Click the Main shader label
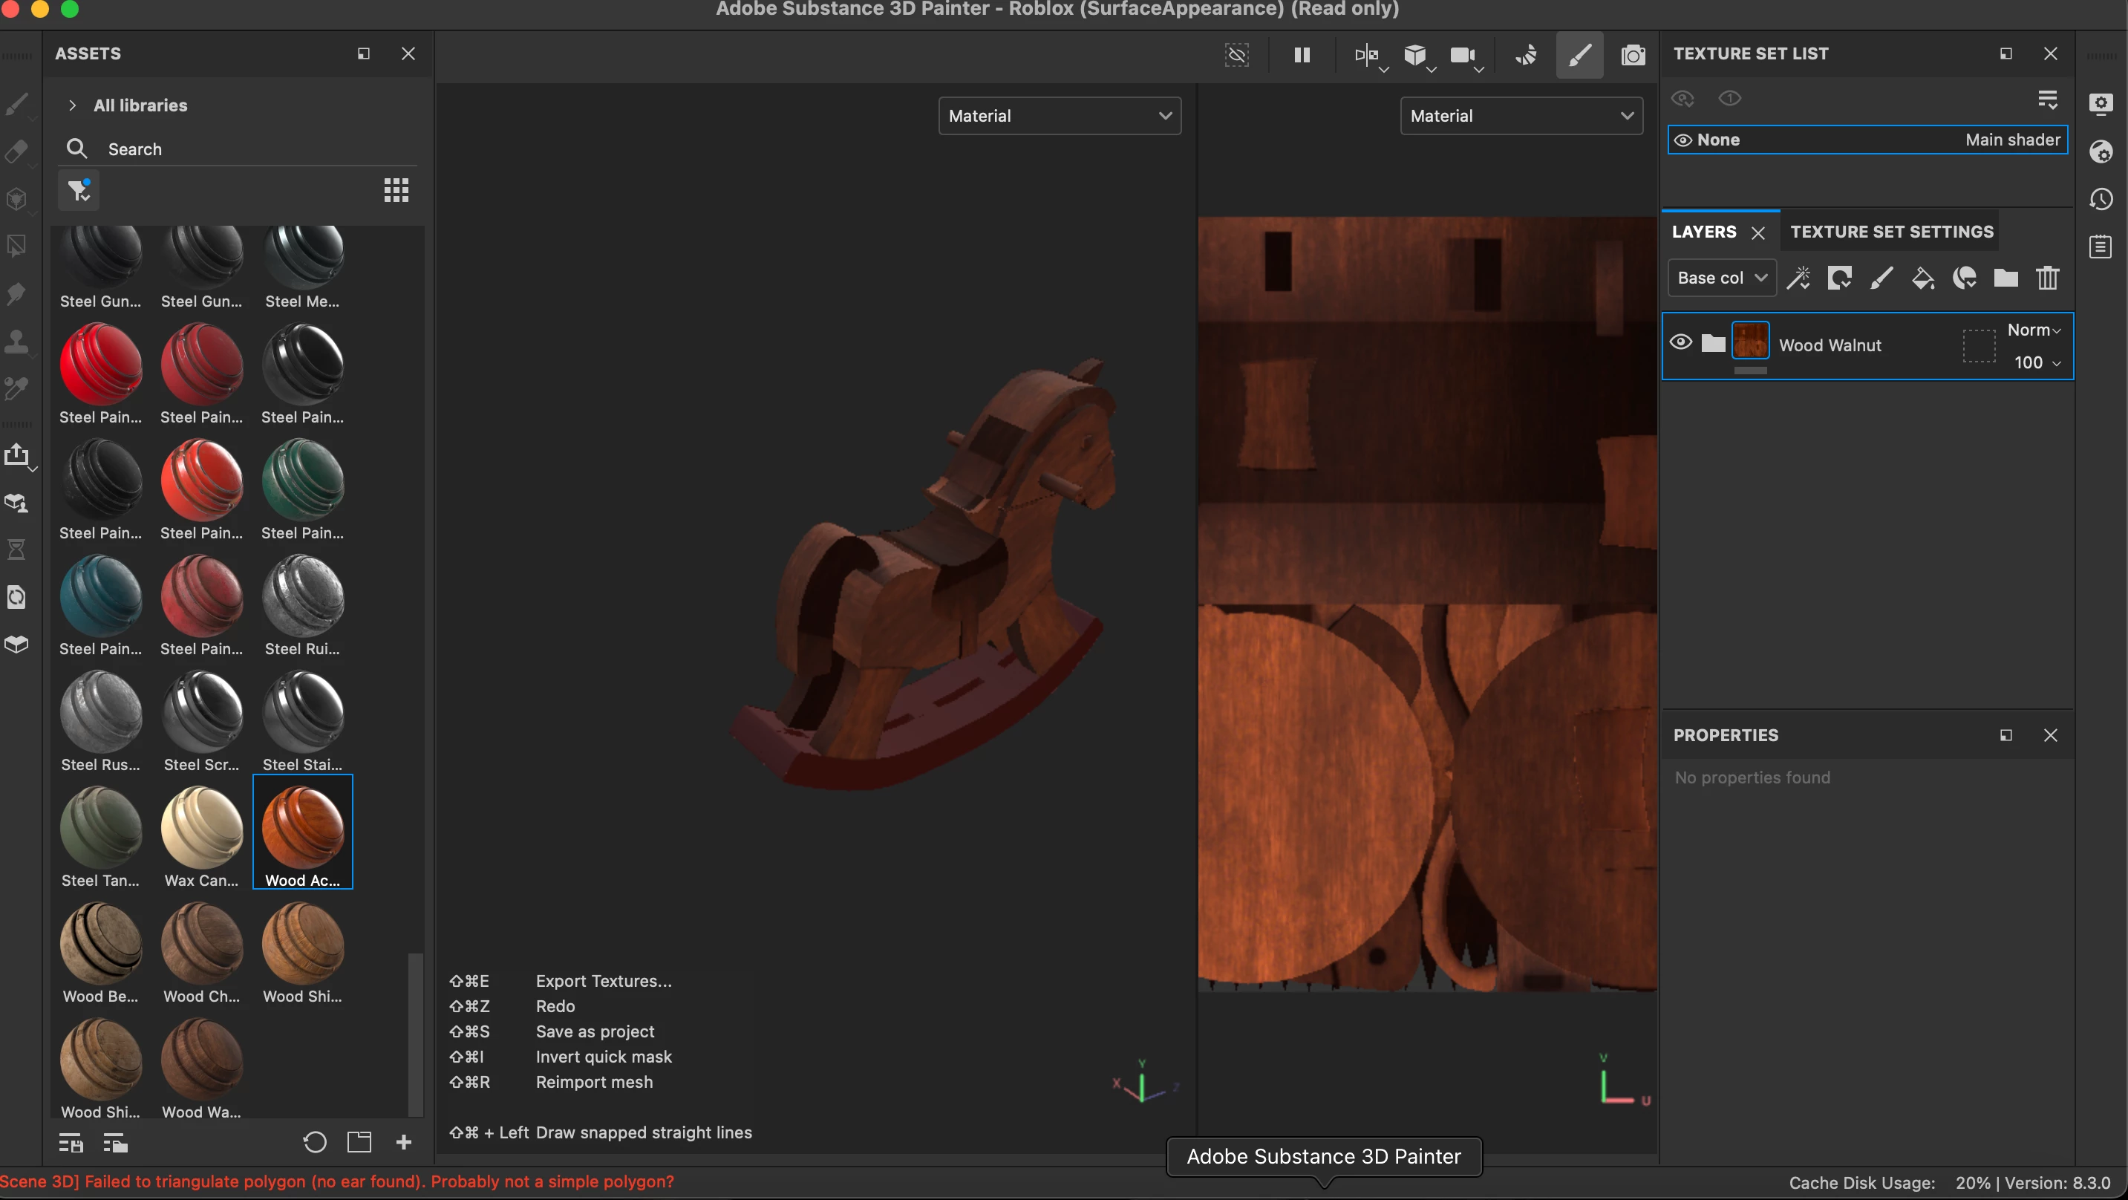 pos(2012,140)
